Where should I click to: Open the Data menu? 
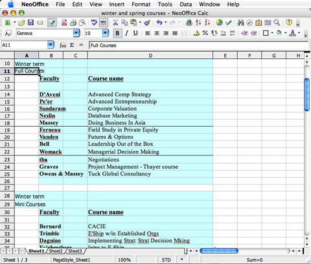(x=186, y=5)
